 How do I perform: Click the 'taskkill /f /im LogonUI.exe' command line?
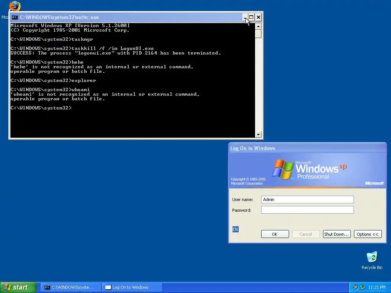(82, 48)
